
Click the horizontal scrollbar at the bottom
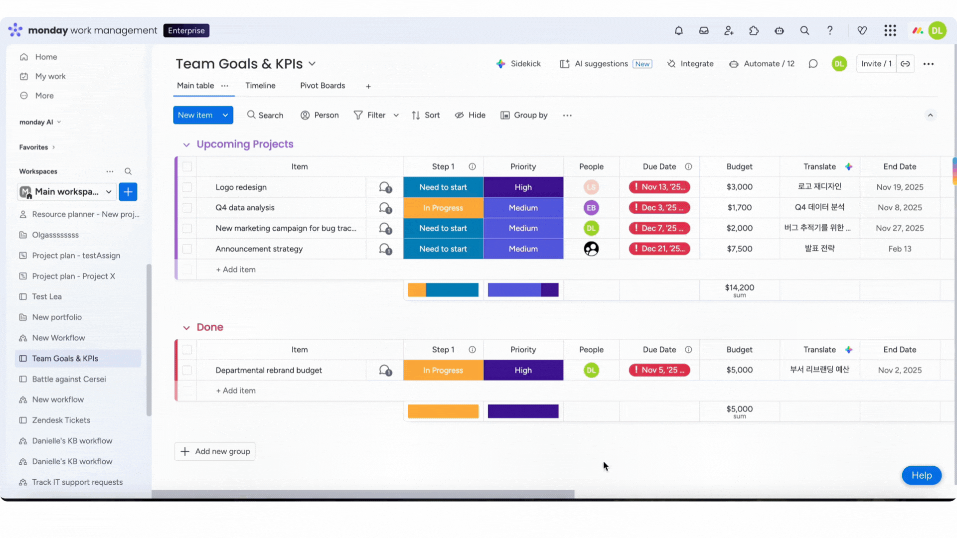363,494
